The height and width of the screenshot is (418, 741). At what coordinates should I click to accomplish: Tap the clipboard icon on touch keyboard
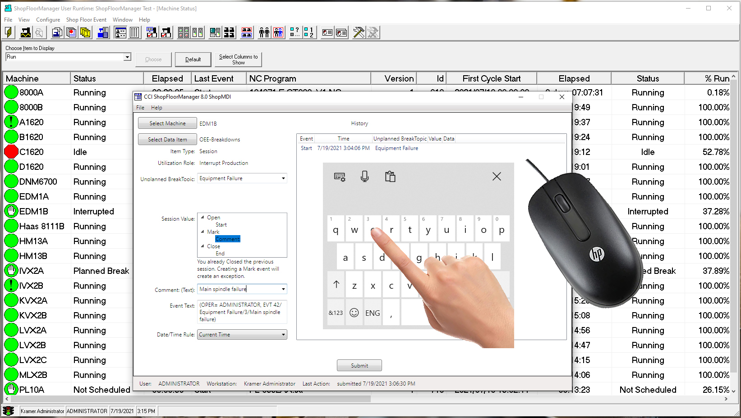390,177
